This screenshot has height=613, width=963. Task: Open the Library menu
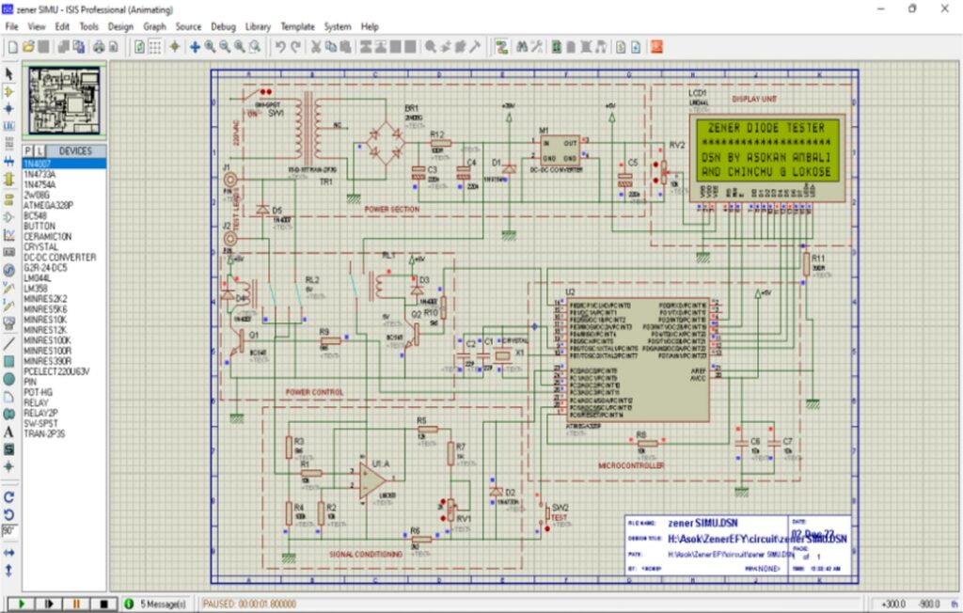[258, 27]
